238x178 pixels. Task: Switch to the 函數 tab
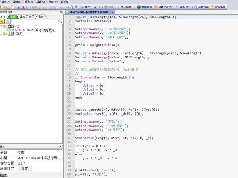[41, 16]
